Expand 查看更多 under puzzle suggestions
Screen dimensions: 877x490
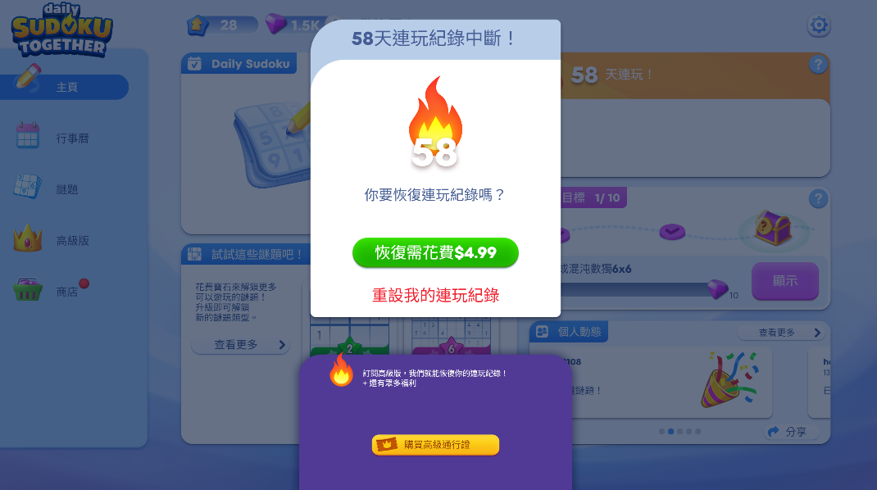click(239, 345)
